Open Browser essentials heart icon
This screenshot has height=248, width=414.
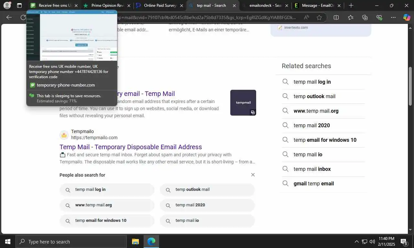point(379,17)
